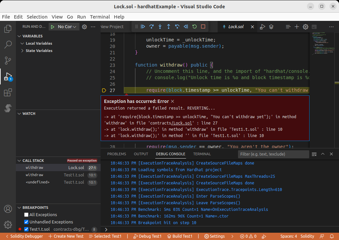The image size is (339, 240).
Task: Uncheck the Unhandled Exceptions breakpoint
Action: click(26, 222)
